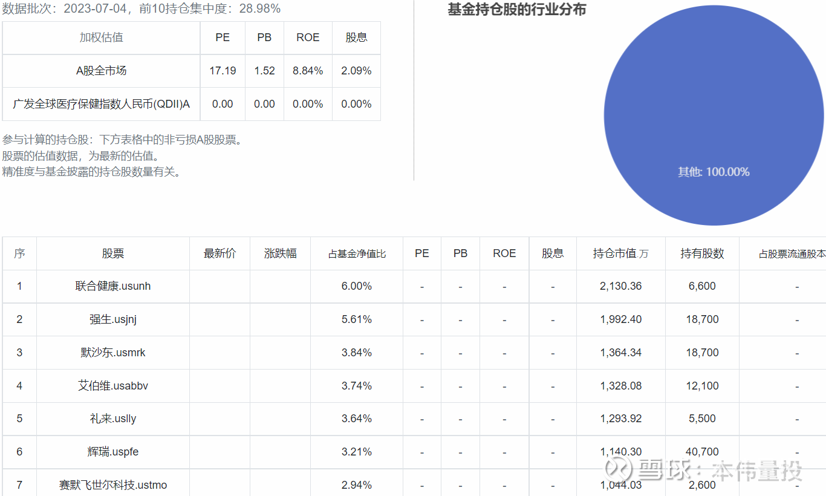826x496 pixels.
Task: Click the 联合健康.usunh stock link
Action: coord(113,286)
